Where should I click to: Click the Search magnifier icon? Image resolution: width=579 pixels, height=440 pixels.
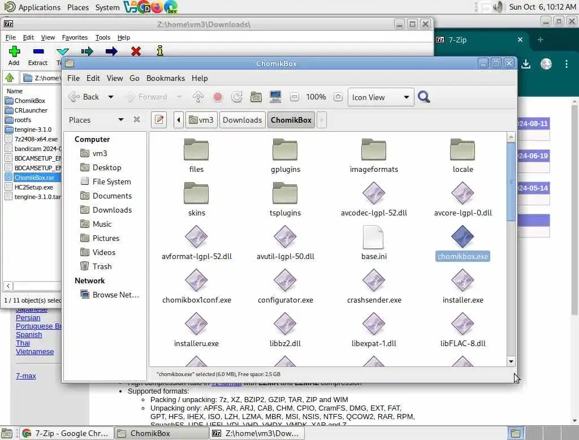[x=424, y=97]
